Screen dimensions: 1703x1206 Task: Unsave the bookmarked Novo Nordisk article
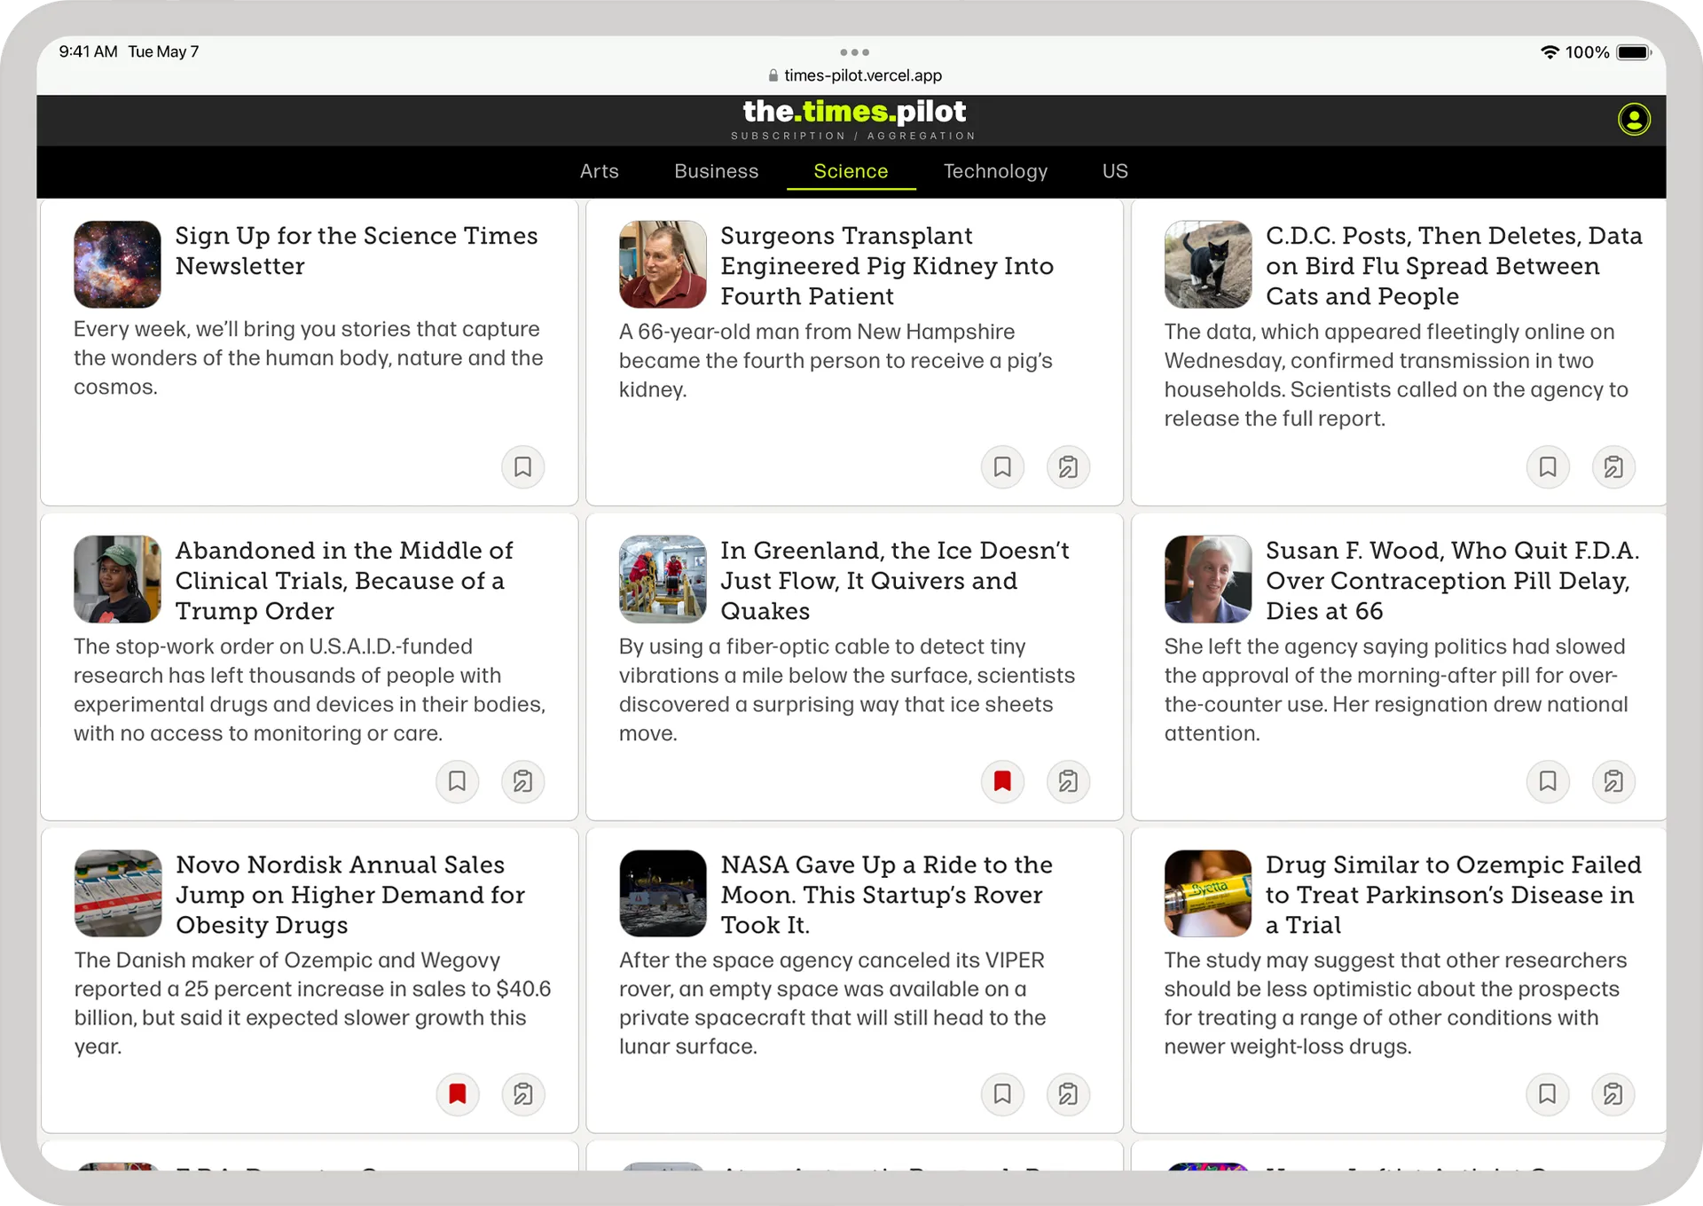tap(458, 1094)
